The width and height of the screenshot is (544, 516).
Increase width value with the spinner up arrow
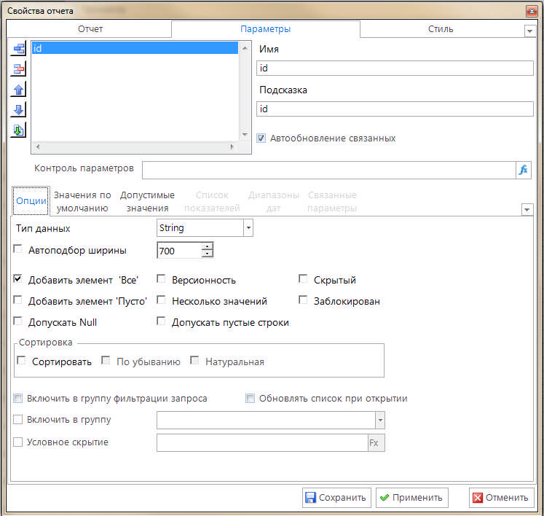(208, 246)
